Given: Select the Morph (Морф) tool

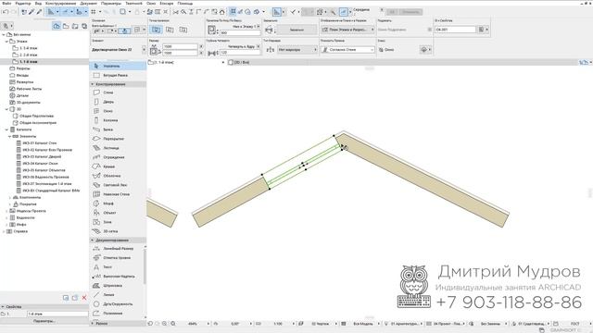Looking at the screenshot, I should [x=118, y=203].
